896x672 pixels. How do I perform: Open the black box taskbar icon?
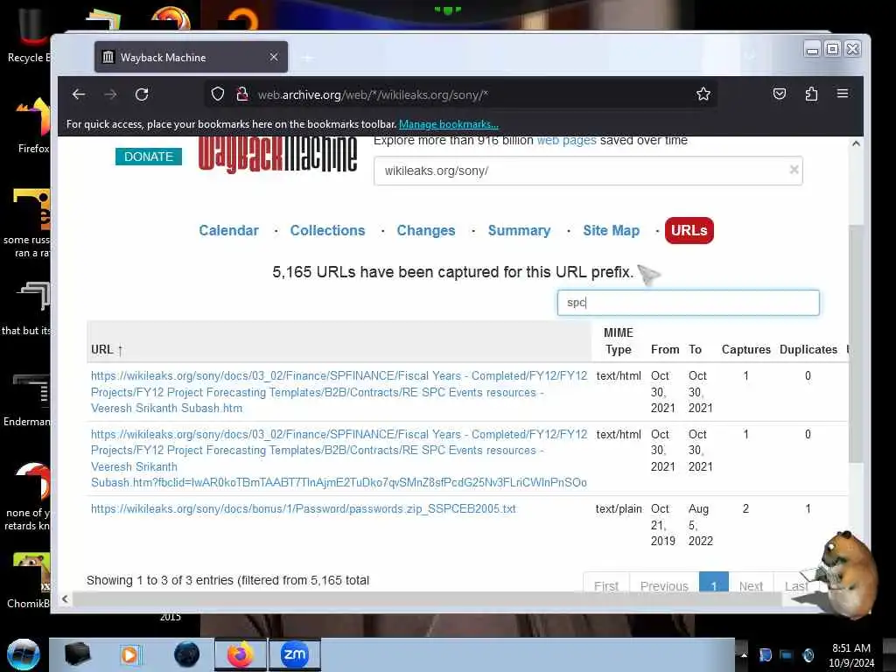coord(77,654)
